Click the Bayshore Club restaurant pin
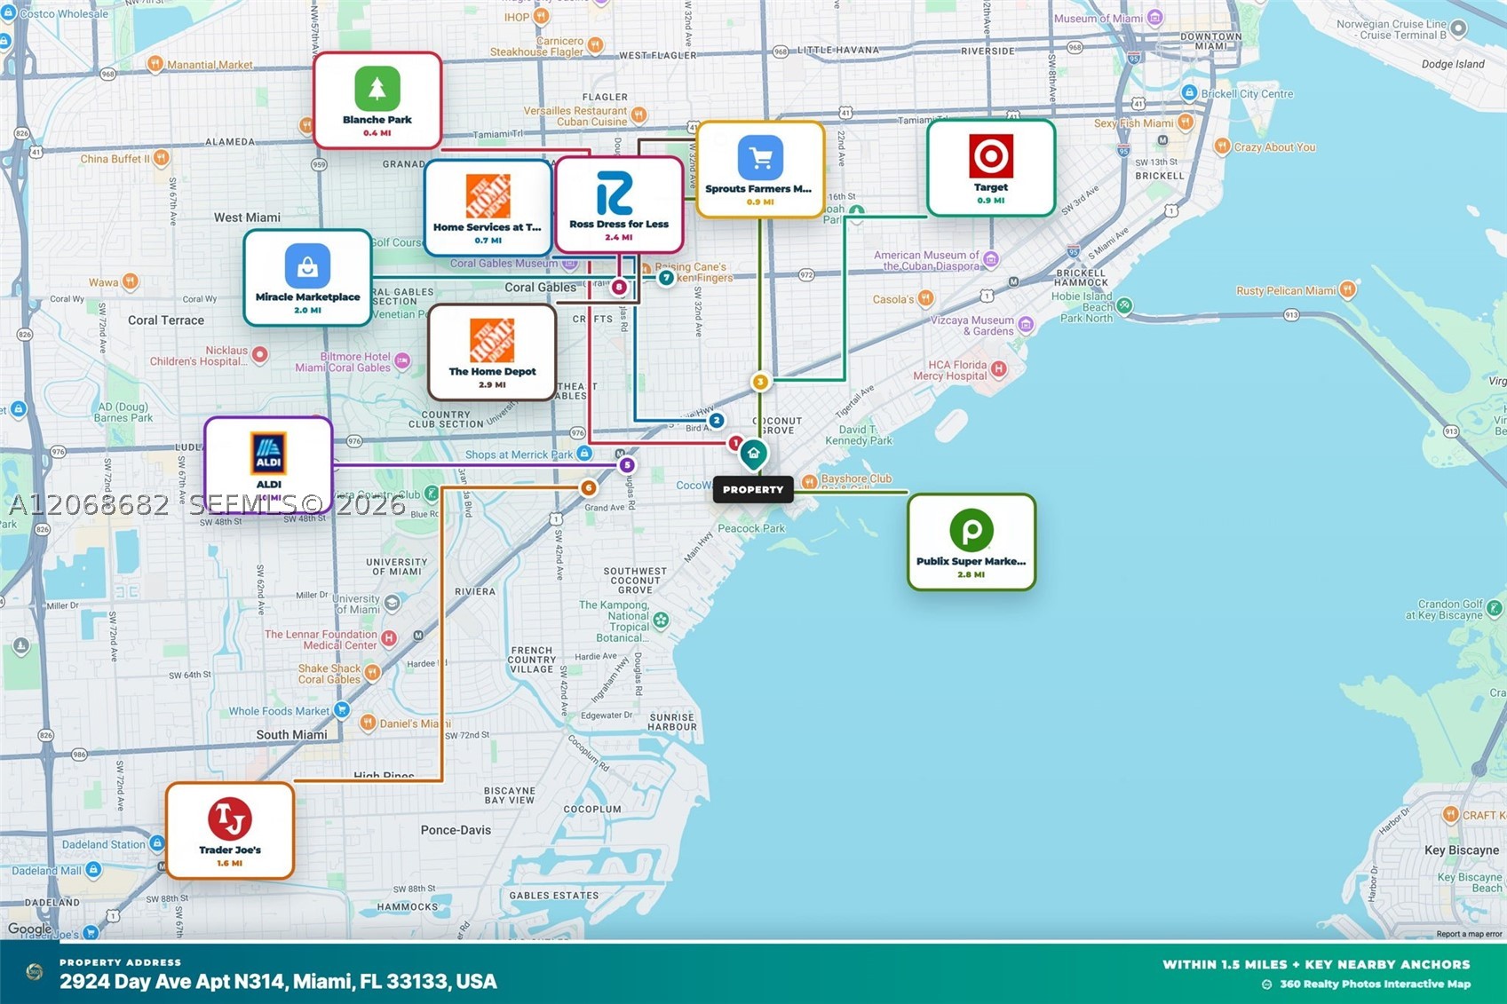Image resolution: width=1507 pixels, height=1004 pixels. pos(809,482)
